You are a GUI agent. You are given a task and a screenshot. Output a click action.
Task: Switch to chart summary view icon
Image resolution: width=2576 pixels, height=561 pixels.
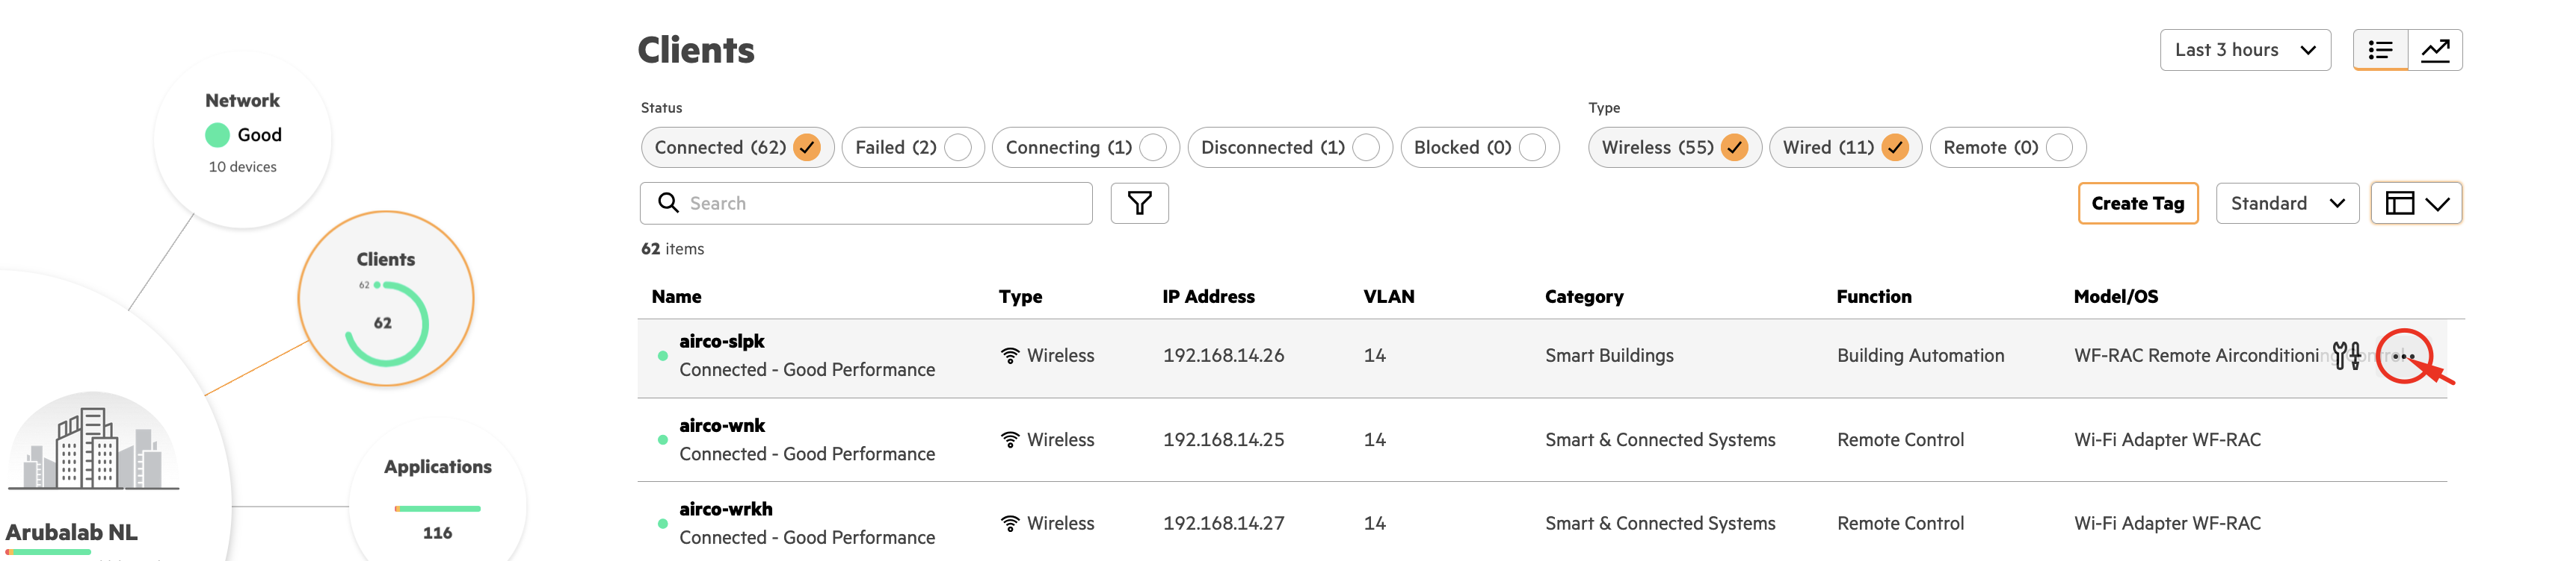2435,50
